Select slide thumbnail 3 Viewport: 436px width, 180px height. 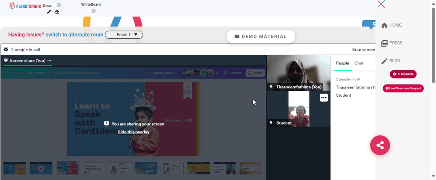(x=67, y=168)
